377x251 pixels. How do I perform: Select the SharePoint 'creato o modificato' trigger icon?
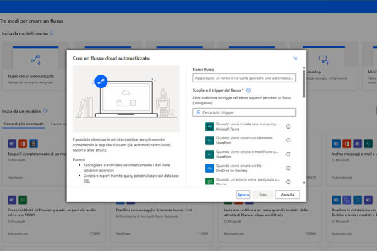coord(210,154)
